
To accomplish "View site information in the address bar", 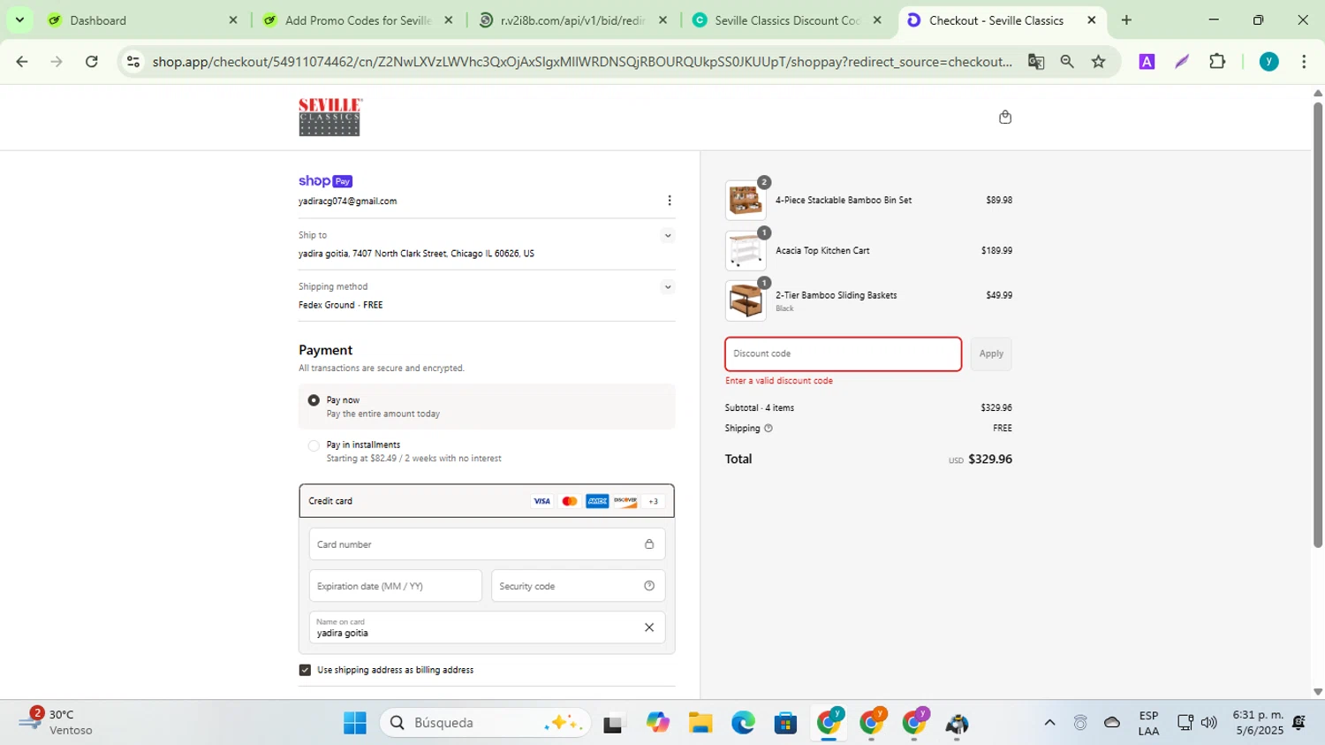I will tap(133, 61).
